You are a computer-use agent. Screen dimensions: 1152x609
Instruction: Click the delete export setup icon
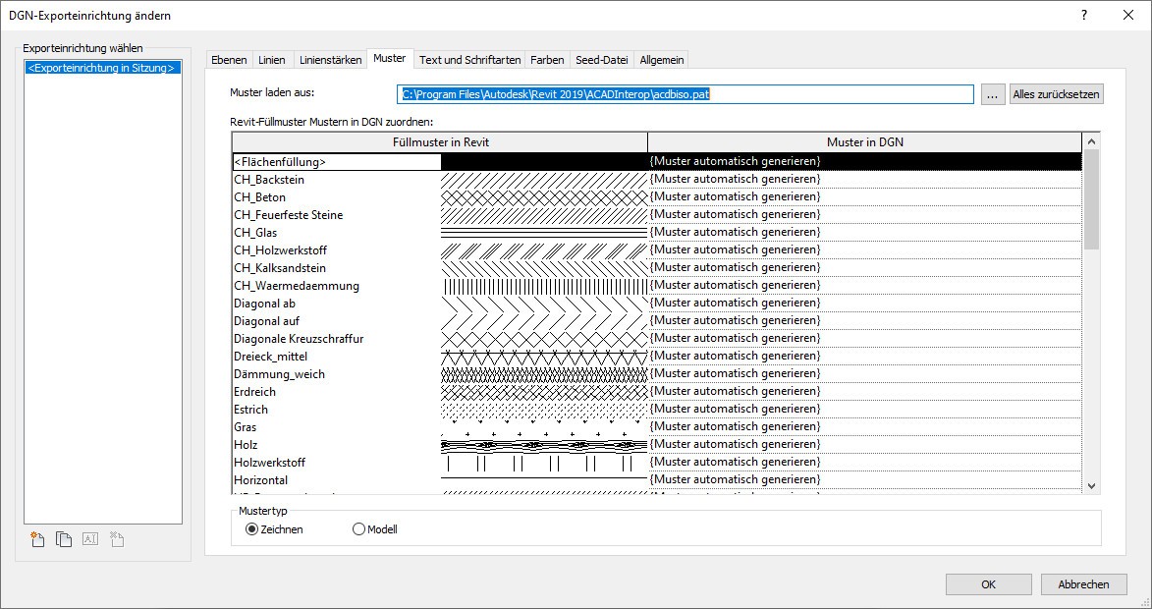tap(116, 539)
